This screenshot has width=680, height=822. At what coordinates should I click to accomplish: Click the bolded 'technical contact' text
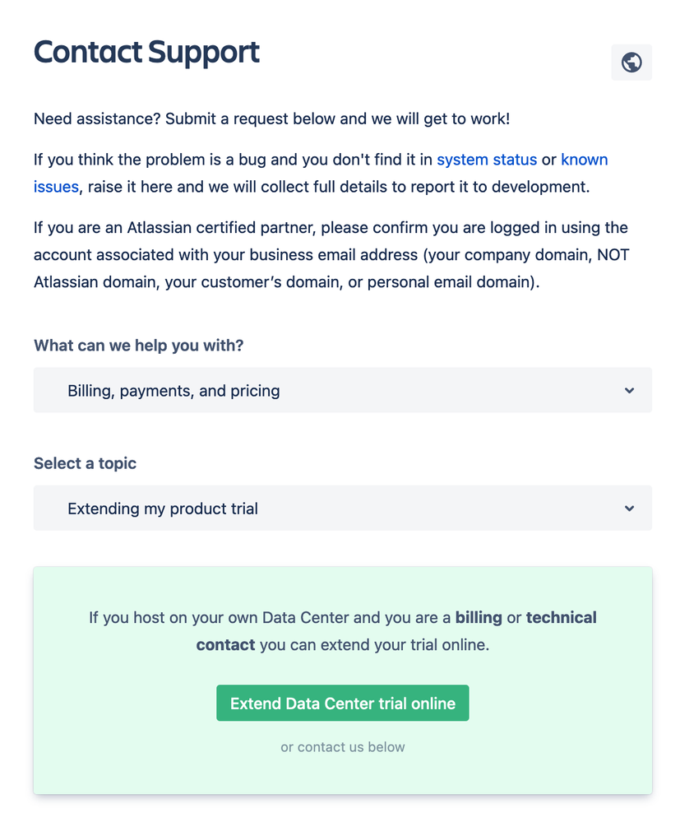562,617
